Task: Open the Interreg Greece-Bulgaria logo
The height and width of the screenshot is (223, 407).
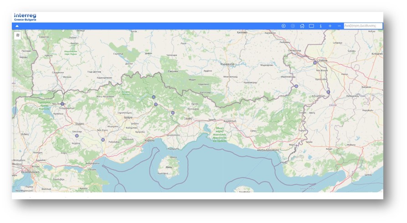Action: point(25,17)
